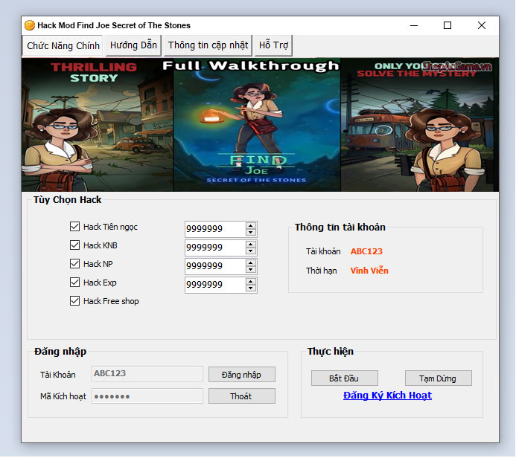Increase Hack NP value with up arrow

tap(251, 263)
